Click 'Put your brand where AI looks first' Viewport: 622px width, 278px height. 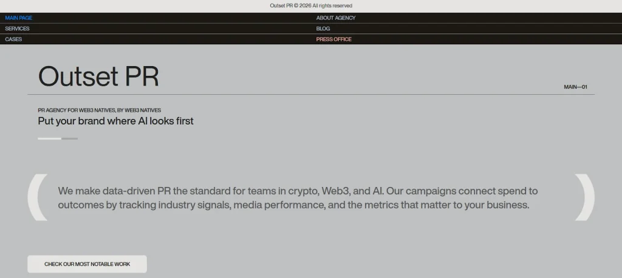click(x=115, y=121)
